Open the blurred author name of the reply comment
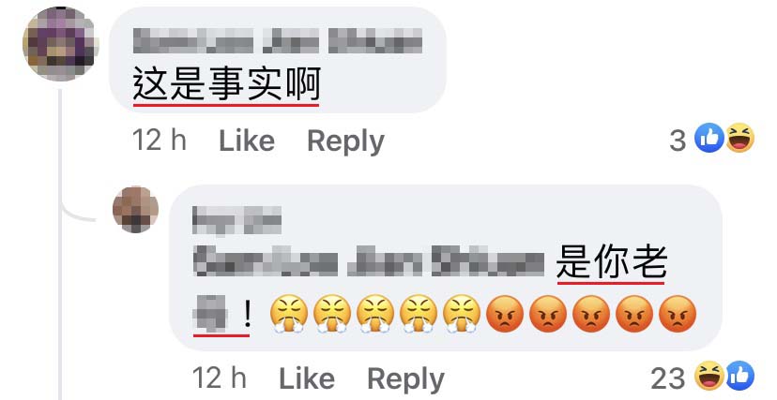Image resolution: width=777 pixels, height=400 pixels. pos(236,220)
